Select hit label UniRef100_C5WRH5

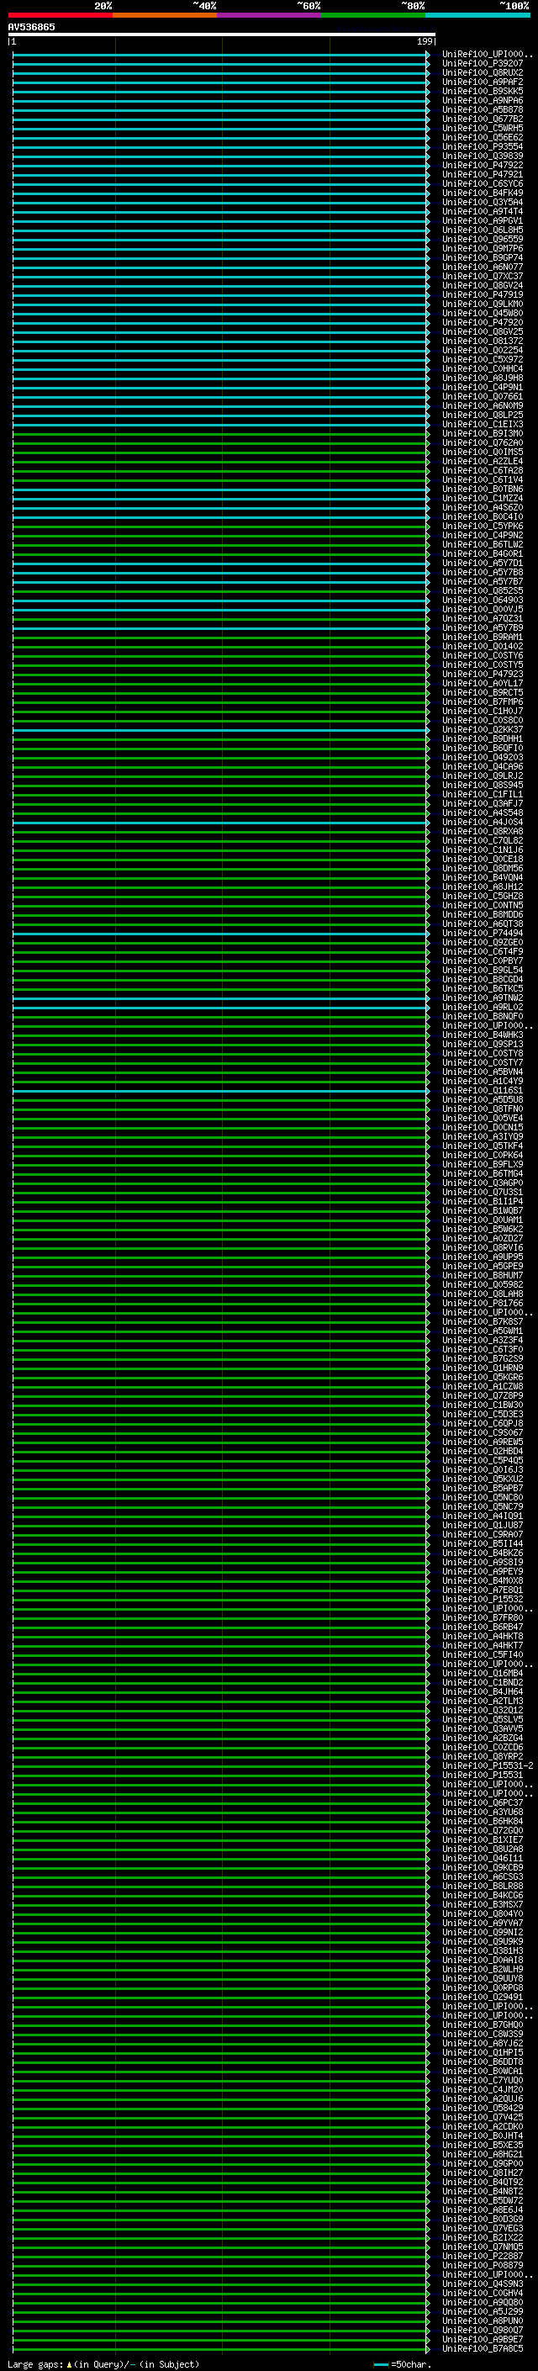click(483, 128)
